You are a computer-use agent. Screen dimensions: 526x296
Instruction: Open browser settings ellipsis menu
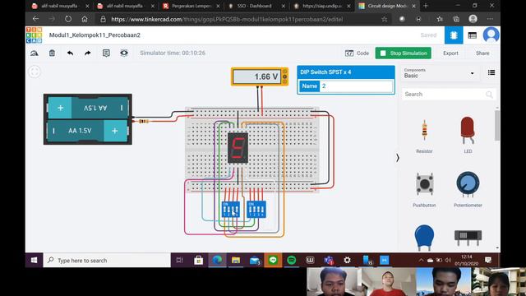tap(490, 19)
